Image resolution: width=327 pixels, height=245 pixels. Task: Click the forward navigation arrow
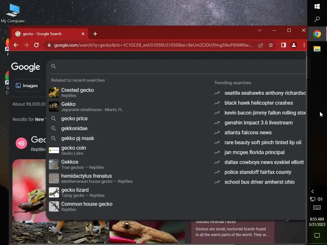pyautogui.click(x=26, y=45)
